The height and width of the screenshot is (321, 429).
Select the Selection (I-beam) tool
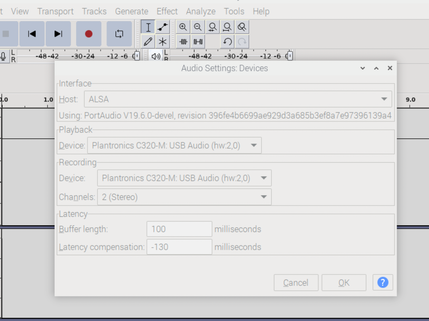click(148, 27)
